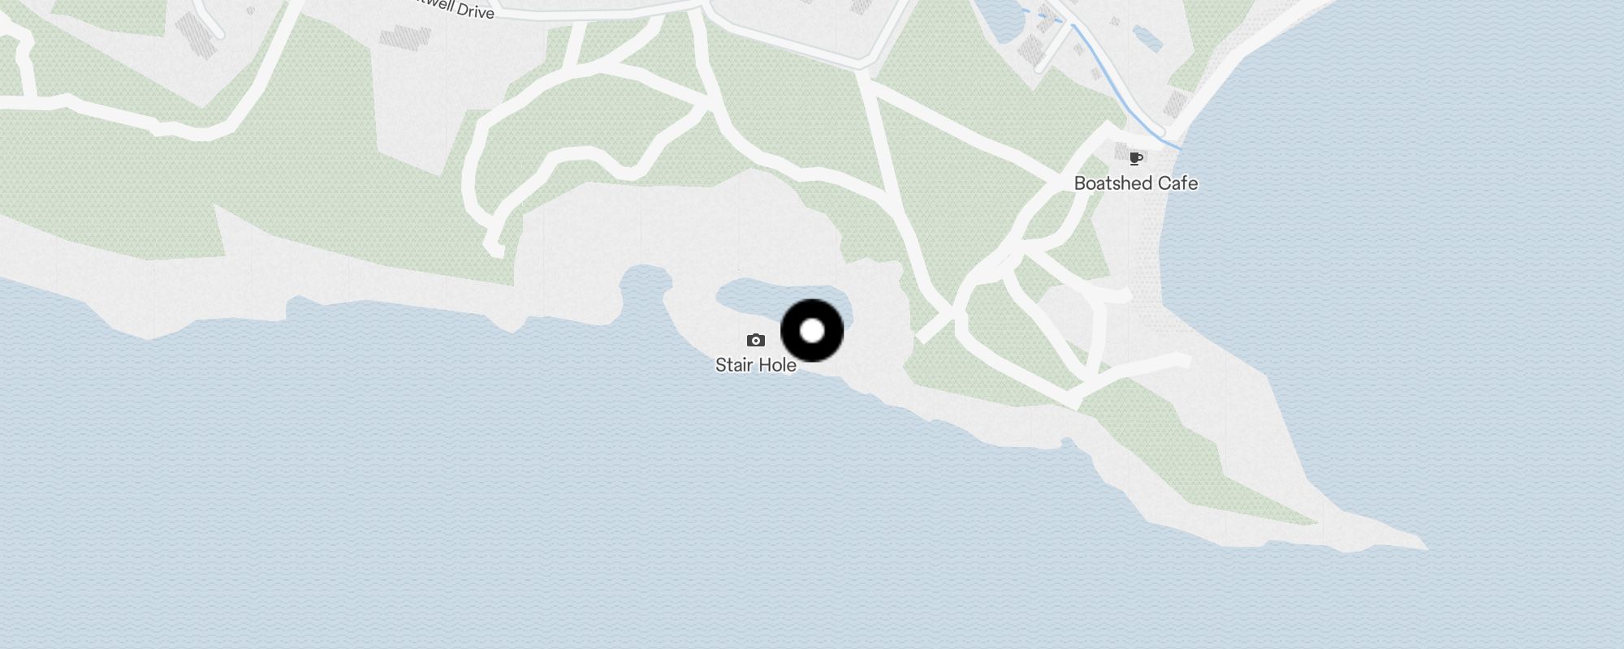Viewport: 1624px width, 649px height.
Task: Click the hatched building beside the beach
Action: pyautogui.click(x=1175, y=104)
